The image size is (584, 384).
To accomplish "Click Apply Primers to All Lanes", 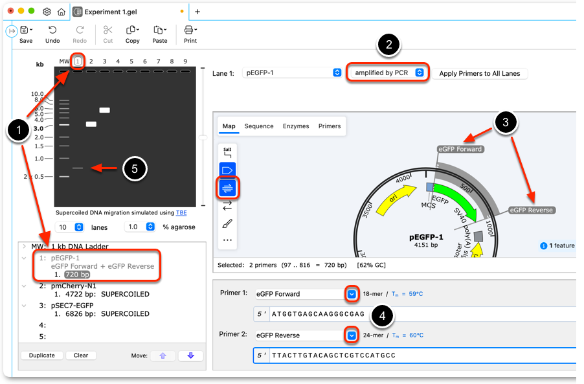I will (480, 73).
